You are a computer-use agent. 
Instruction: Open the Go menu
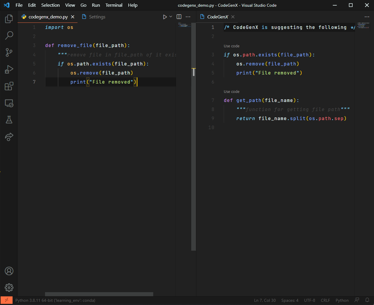[x=83, y=5]
